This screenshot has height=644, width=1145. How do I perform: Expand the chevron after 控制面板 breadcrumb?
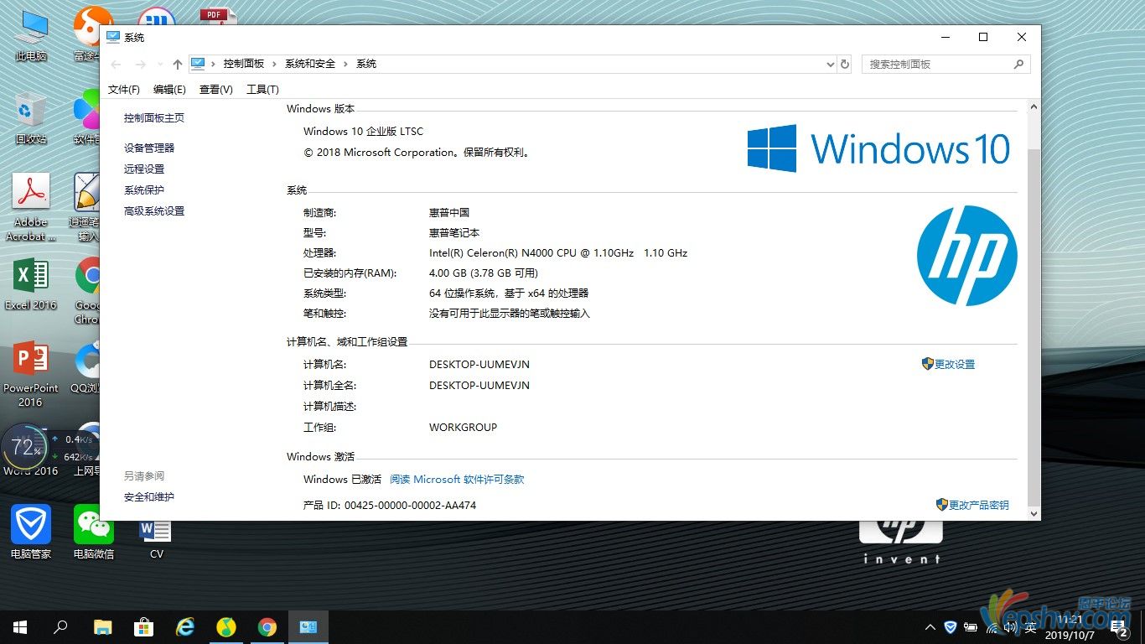click(274, 64)
